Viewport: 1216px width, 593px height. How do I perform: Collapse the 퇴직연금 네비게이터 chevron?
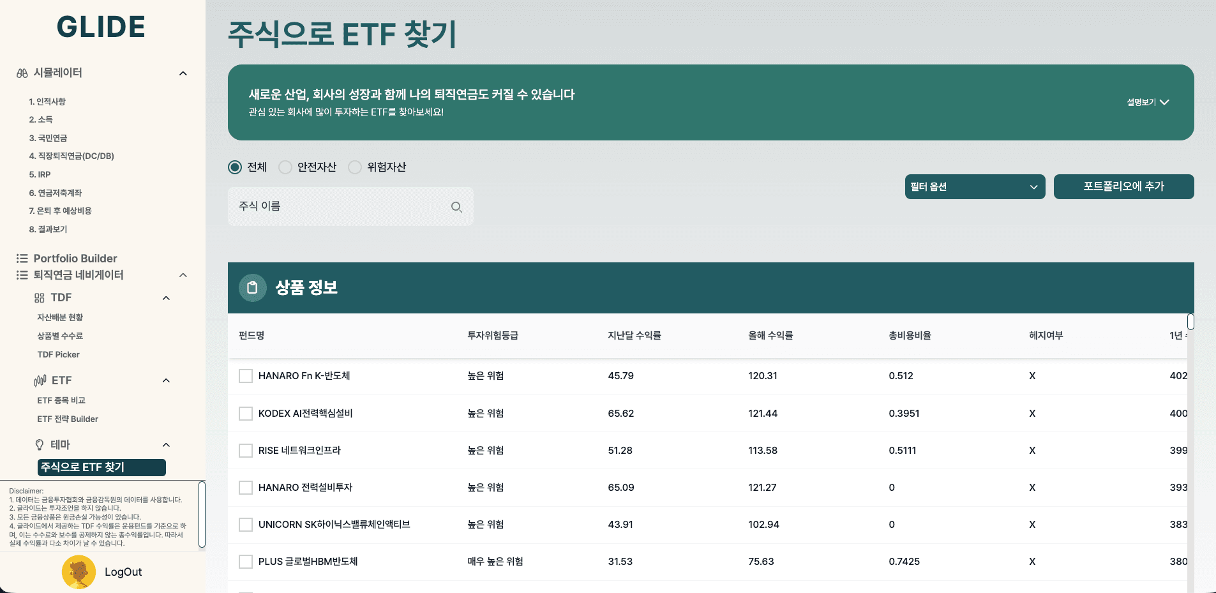(183, 275)
